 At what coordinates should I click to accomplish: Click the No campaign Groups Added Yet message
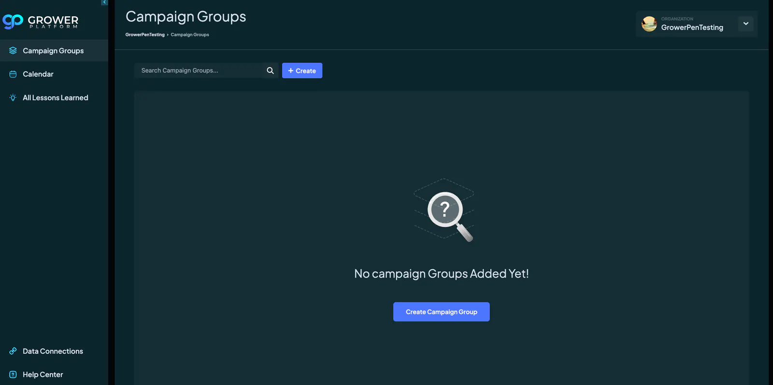(442, 274)
